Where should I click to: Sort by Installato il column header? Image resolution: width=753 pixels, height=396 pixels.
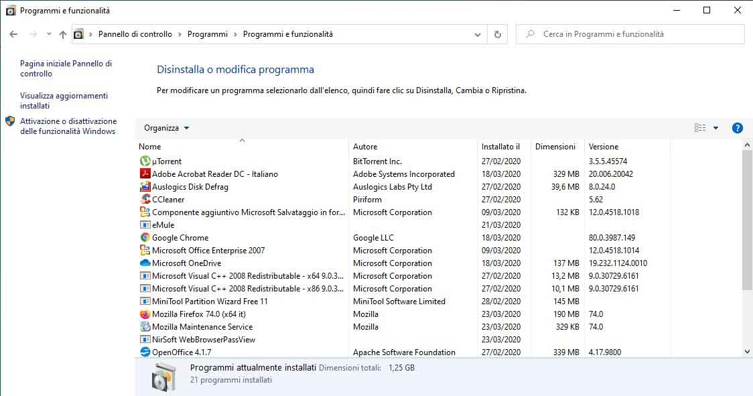504,147
